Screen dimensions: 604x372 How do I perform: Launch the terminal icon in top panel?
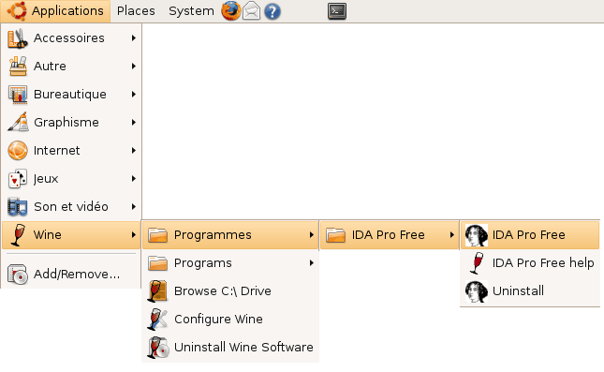(x=337, y=11)
